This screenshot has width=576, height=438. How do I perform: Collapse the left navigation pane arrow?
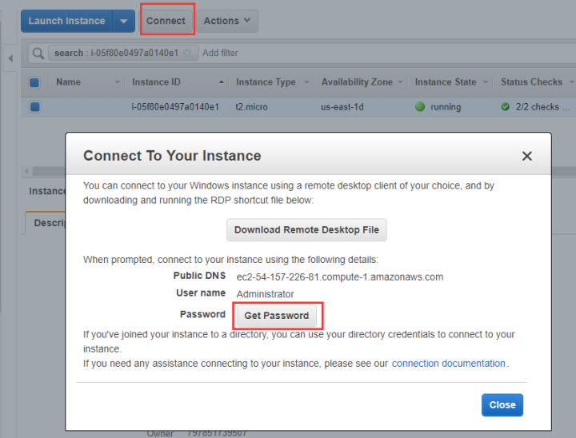click(x=10, y=58)
